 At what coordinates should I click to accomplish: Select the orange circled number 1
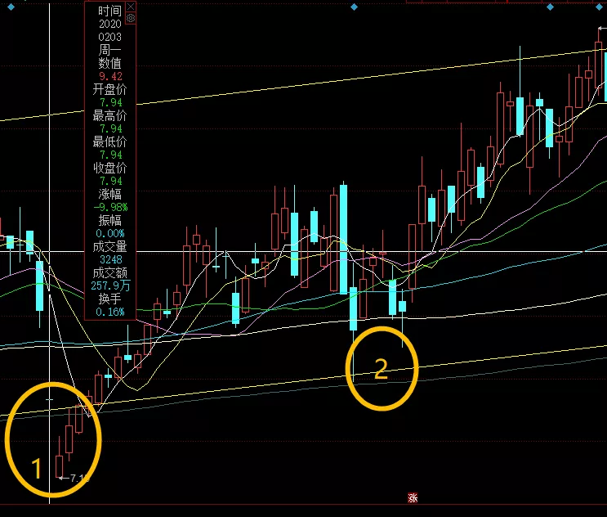pos(36,469)
